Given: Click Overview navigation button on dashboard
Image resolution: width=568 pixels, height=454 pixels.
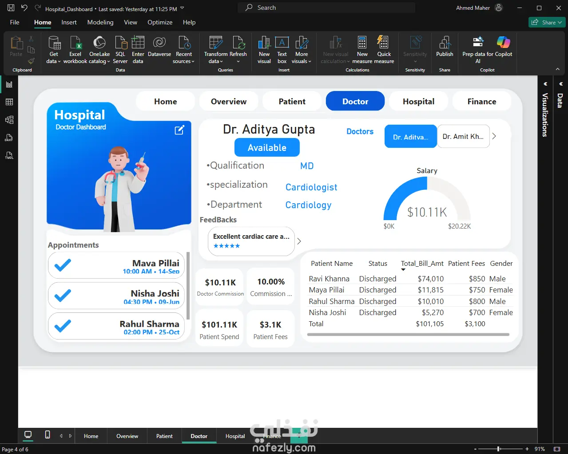Looking at the screenshot, I should click(x=229, y=101).
